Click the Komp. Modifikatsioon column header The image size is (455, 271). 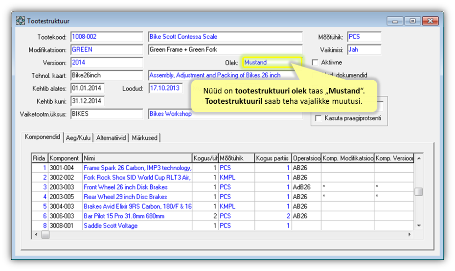pos(348,158)
